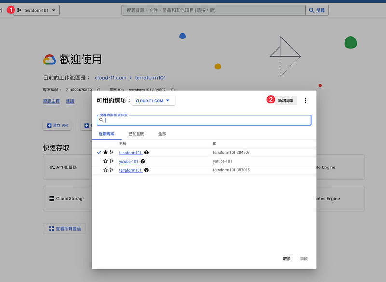
Task: Click the top search resources input field
Action: [x=213, y=10]
